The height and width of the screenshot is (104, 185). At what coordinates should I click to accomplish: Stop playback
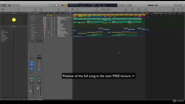(x=56, y=5)
